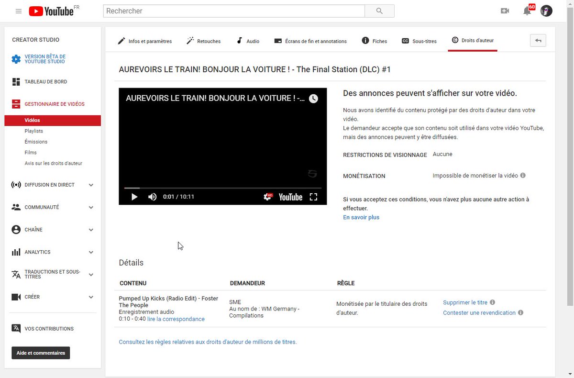Click the search magnifier button
Screen dimensions: 574x378
(x=379, y=11)
